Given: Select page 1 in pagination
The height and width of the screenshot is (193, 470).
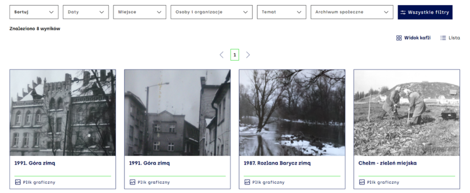Looking at the screenshot, I should click(235, 55).
